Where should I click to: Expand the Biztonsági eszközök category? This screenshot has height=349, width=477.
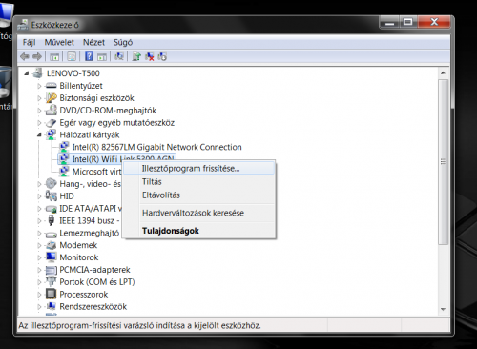point(39,98)
